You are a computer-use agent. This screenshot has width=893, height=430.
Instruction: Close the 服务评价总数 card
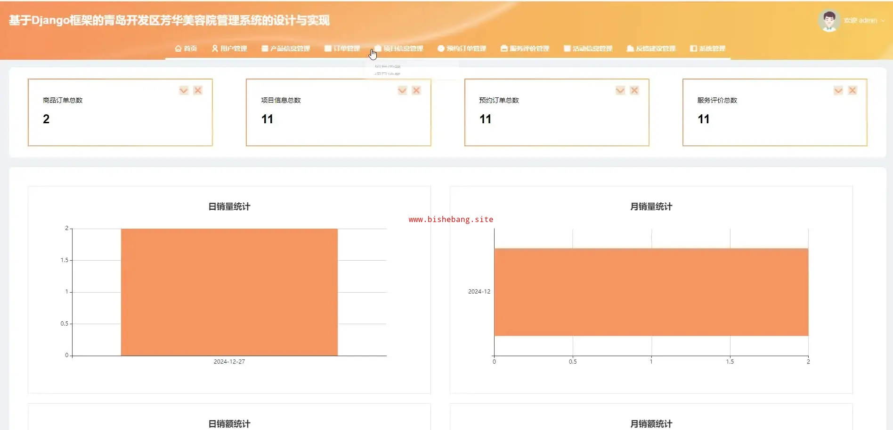[852, 90]
